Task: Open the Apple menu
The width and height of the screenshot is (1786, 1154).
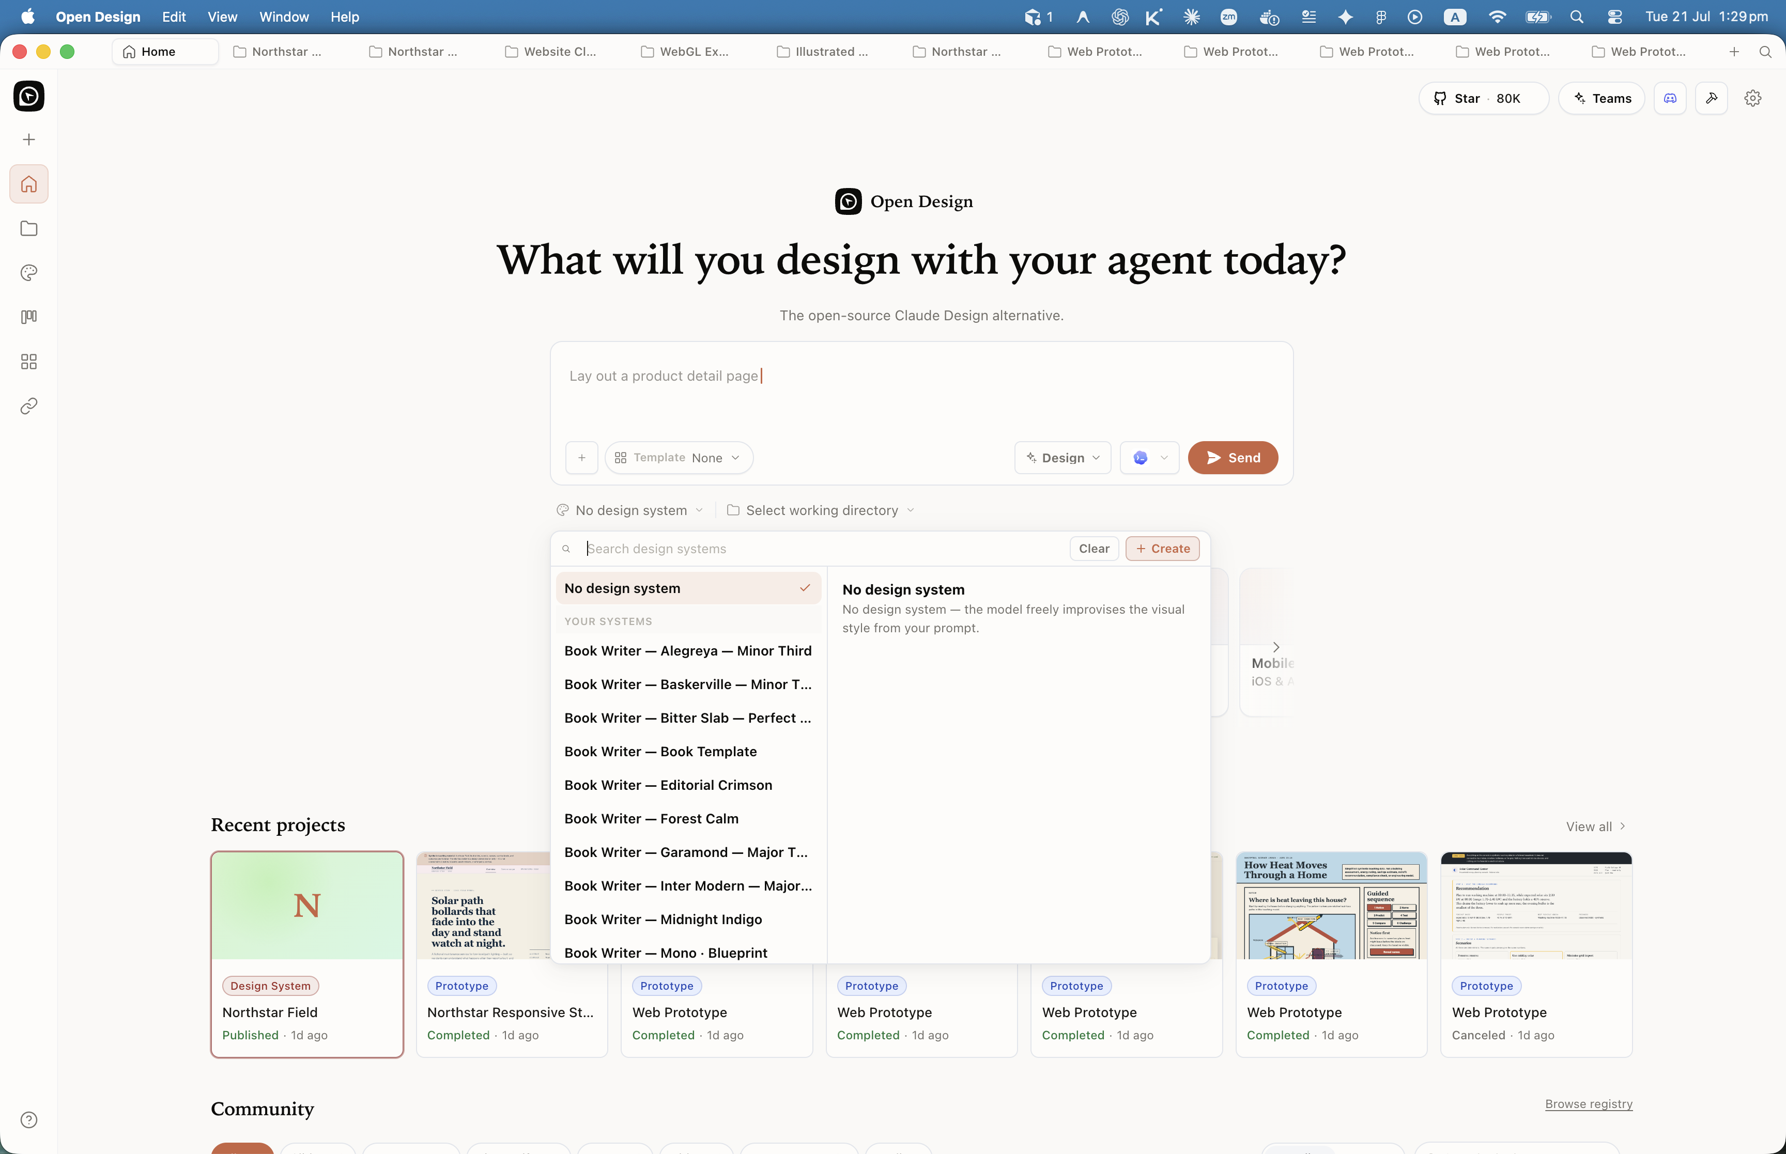Action: (x=28, y=17)
